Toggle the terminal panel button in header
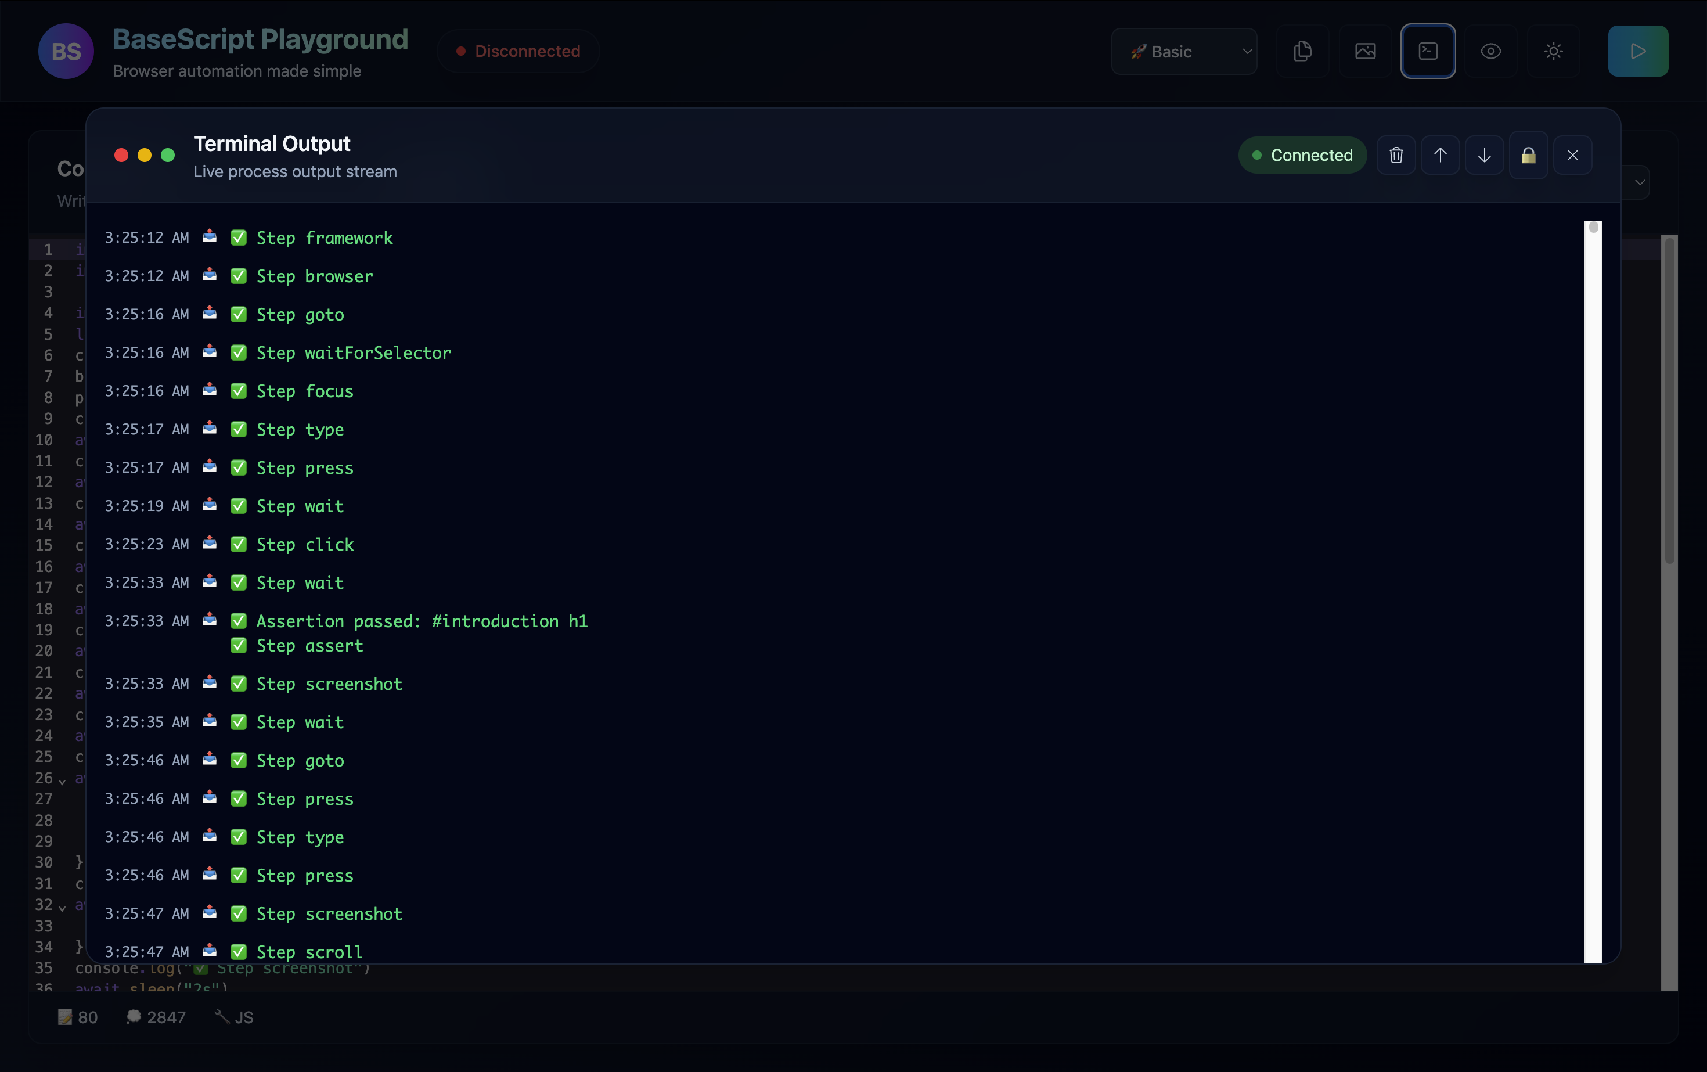This screenshot has height=1072, width=1707. coord(1428,51)
